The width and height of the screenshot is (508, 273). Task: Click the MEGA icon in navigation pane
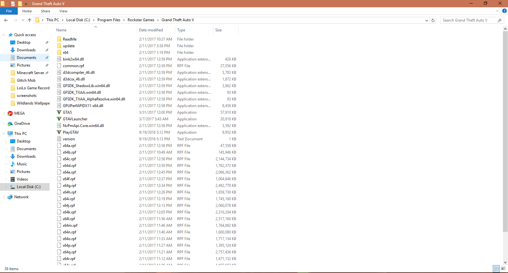pyautogui.click(x=10, y=113)
